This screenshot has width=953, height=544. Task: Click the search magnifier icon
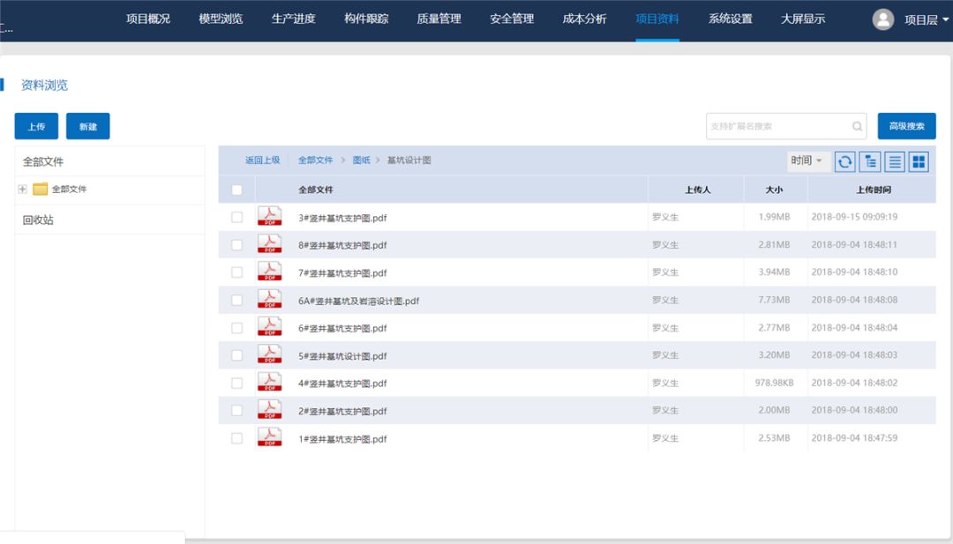tap(856, 126)
